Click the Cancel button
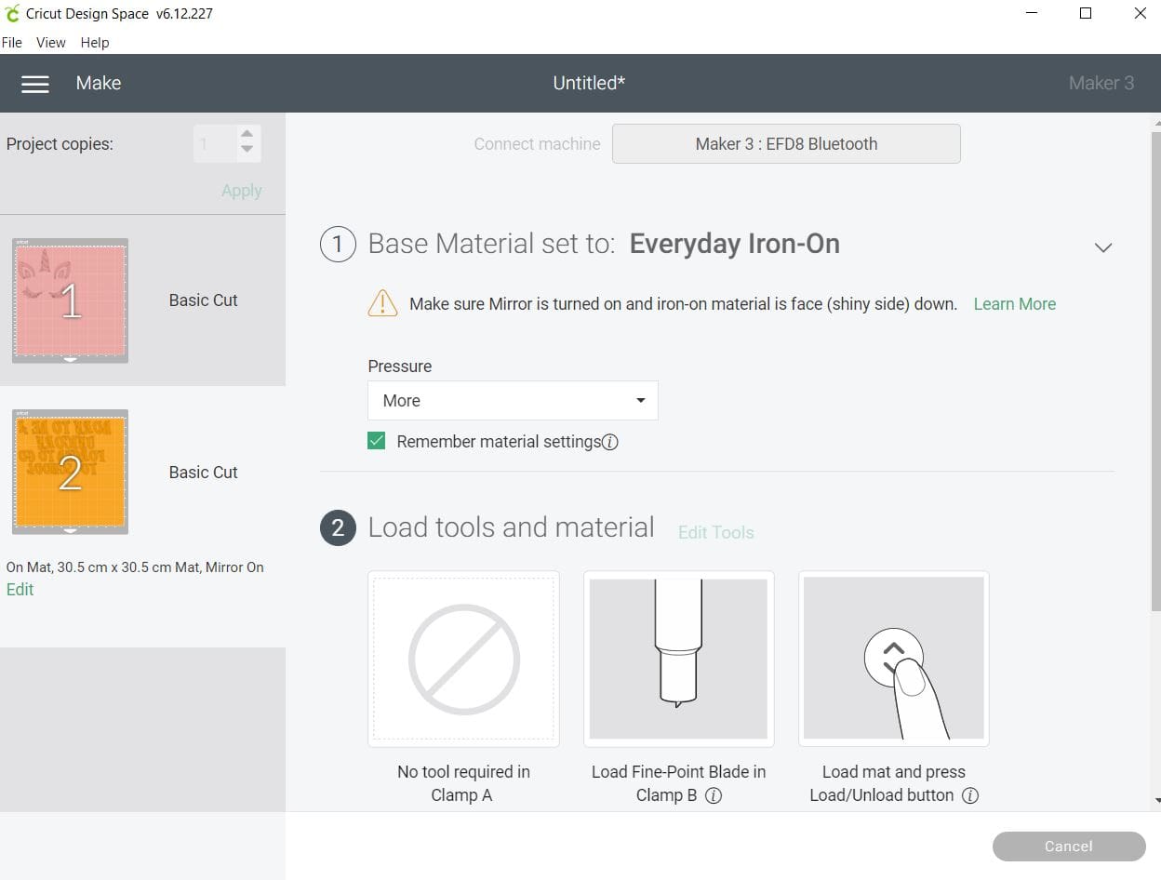The height and width of the screenshot is (880, 1161). click(x=1069, y=847)
